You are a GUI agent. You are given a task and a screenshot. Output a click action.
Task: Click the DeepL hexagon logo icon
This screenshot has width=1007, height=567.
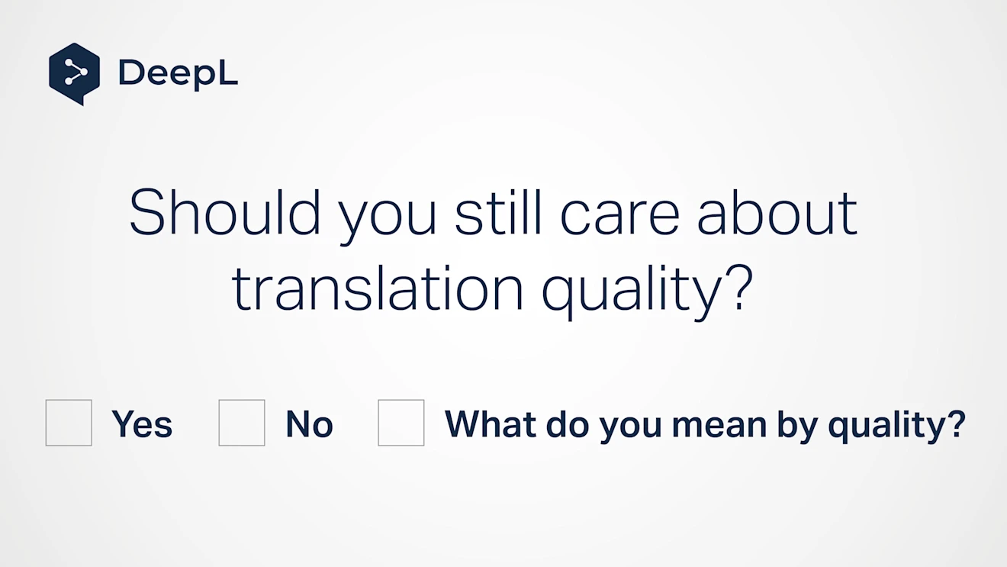point(75,73)
